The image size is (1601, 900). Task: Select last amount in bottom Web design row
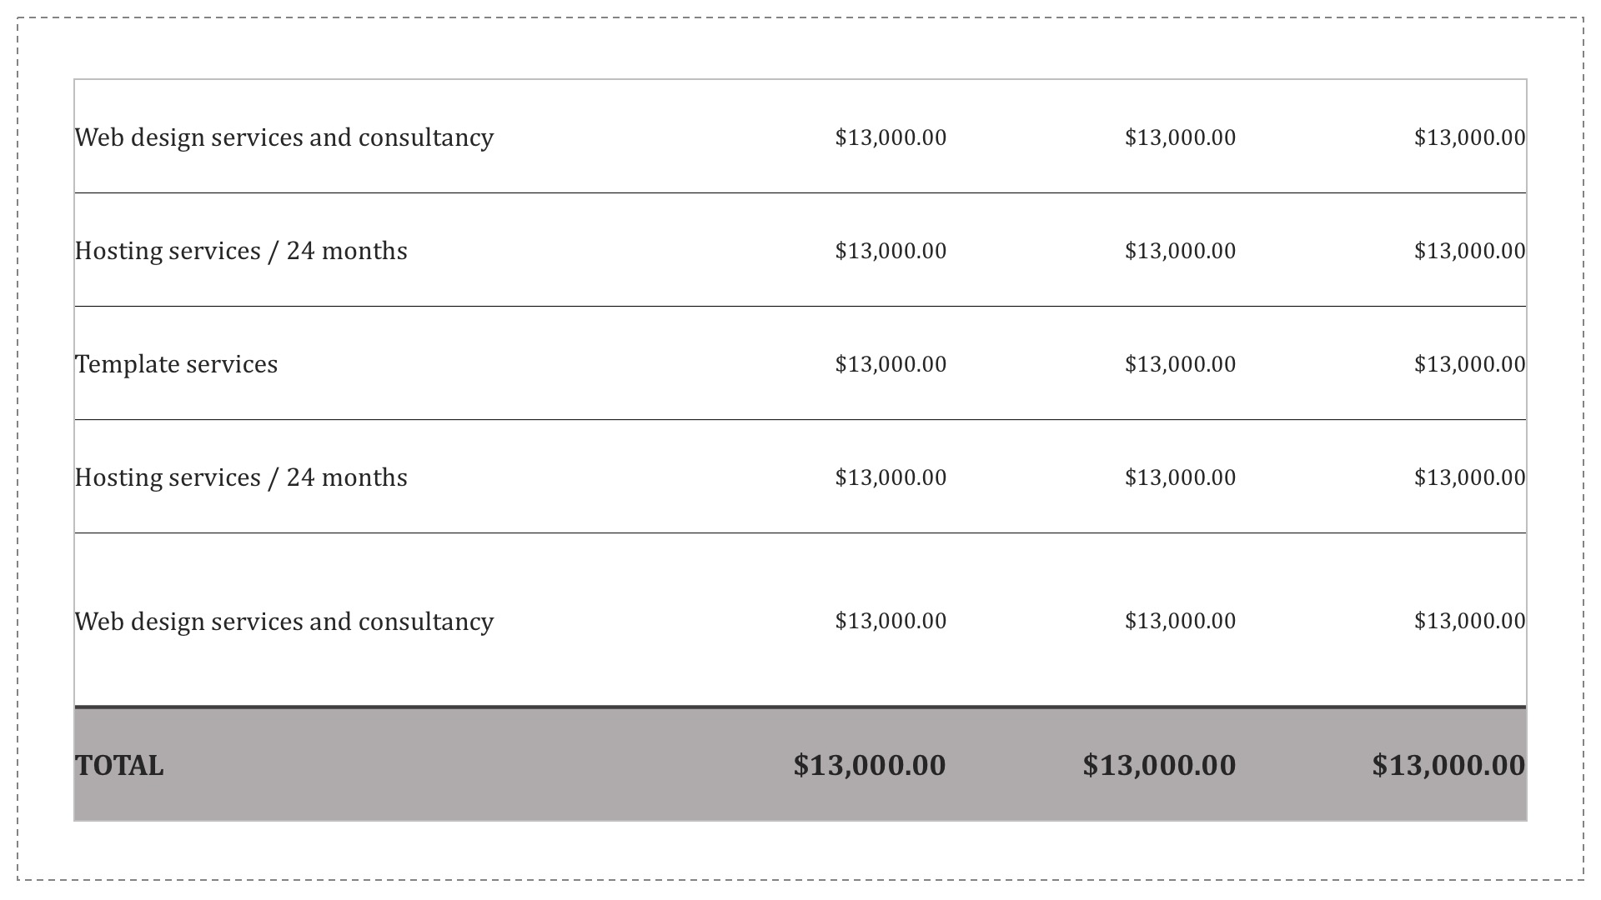point(1469,621)
